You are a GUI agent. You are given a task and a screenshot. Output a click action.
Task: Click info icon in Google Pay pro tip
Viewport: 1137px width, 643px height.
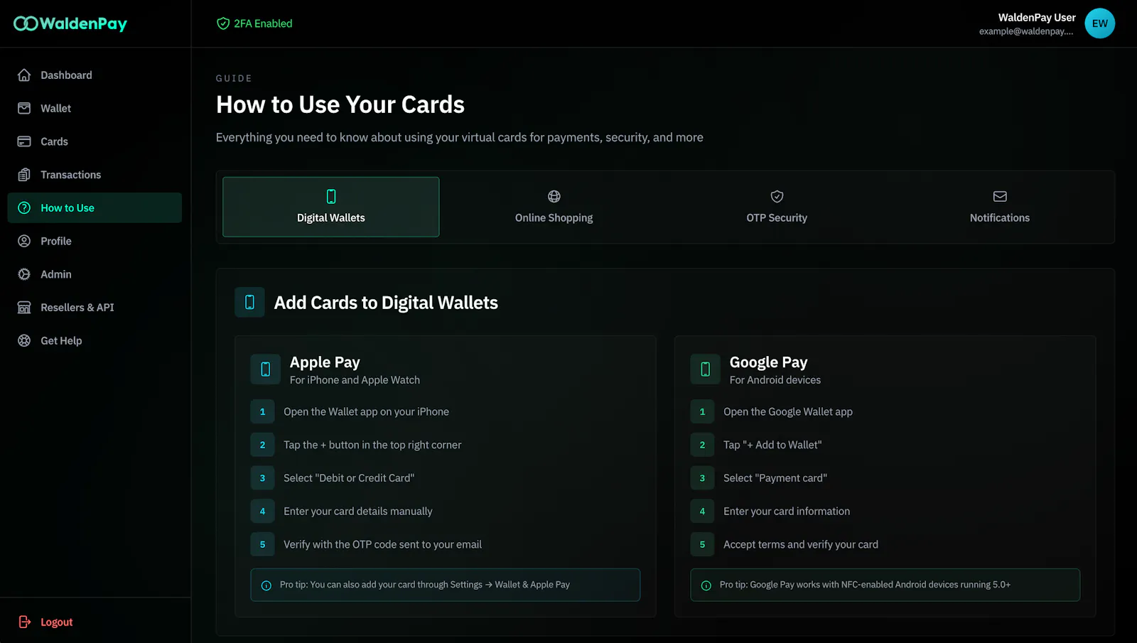[706, 585]
